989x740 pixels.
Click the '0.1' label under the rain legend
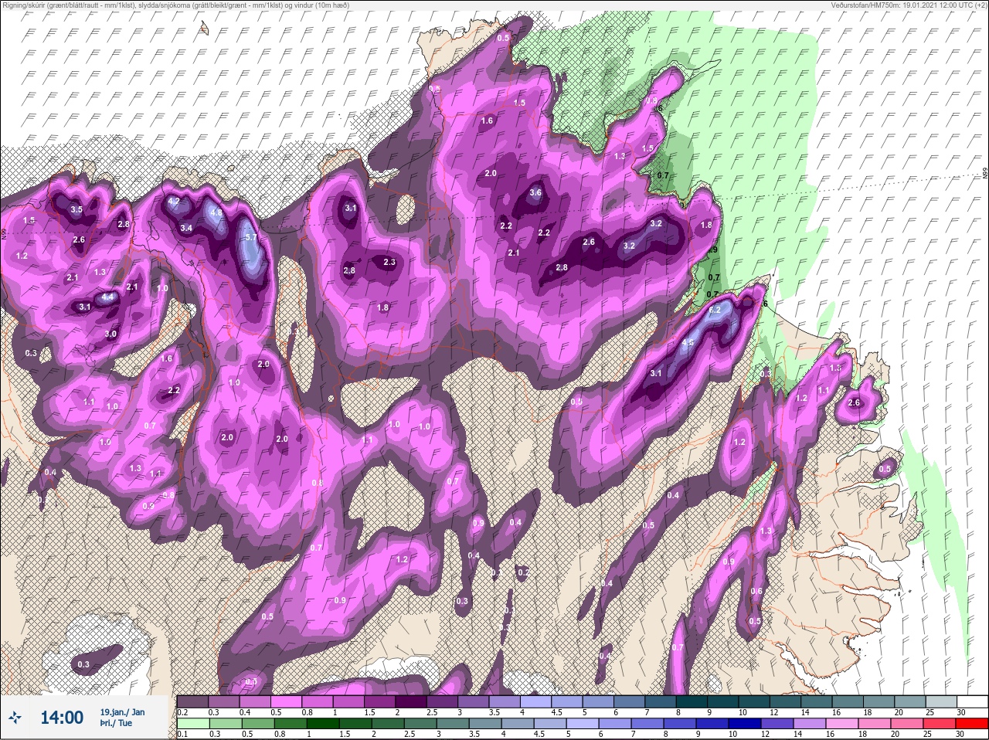click(x=182, y=735)
